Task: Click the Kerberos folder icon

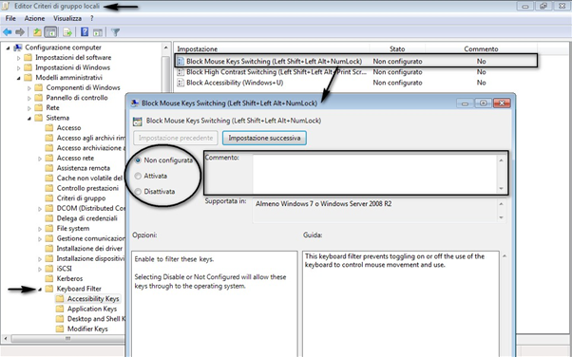Action: point(49,278)
